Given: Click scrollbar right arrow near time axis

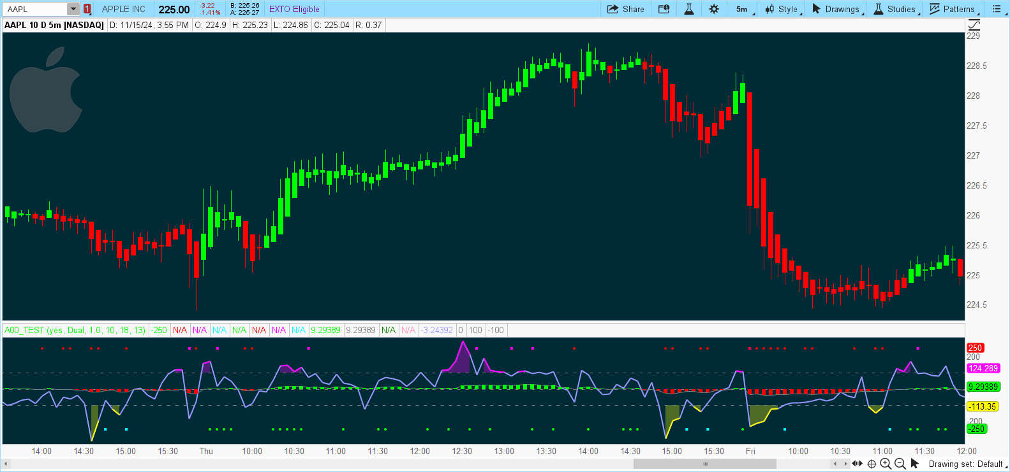Looking at the screenshot, I should pos(845,464).
